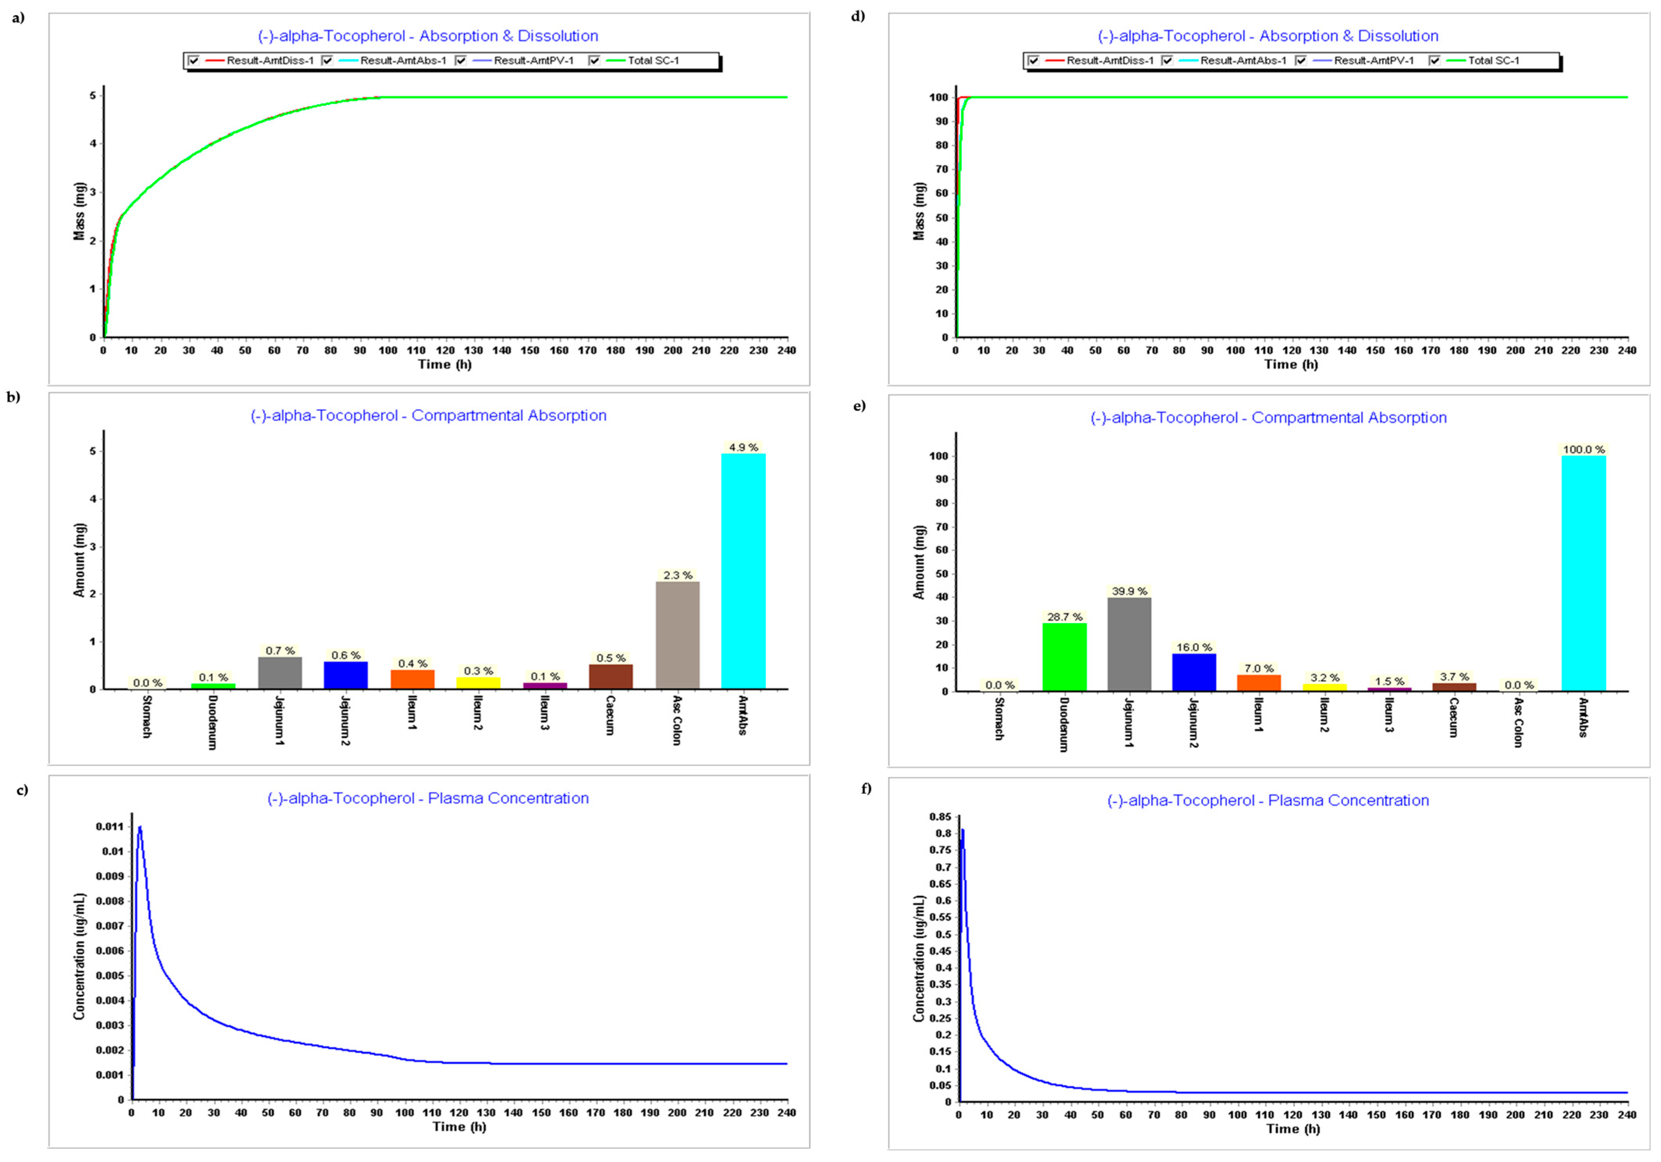The width and height of the screenshot is (1661, 1162).
Task: Click the Compartmental Absorption title of panel e
Action: coord(1268,418)
